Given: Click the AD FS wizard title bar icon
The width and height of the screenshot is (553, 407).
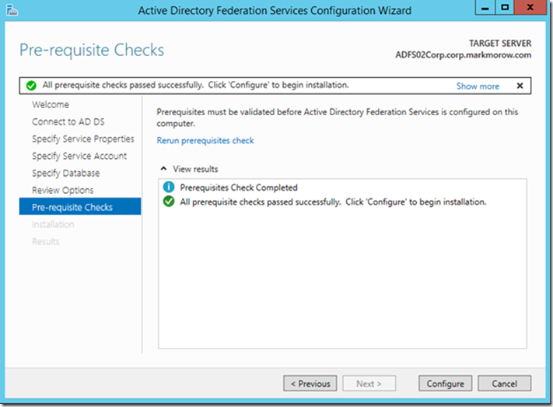Looking at the screenshot, I should [x=12, y=10].
